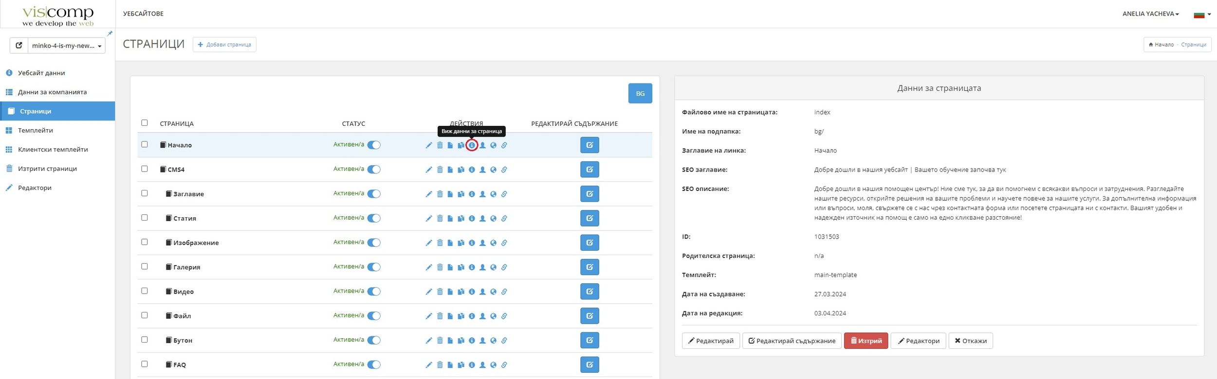Toggle the active status switch for Файл
This screenshot has width=1217, height=379.
coord(373,316)
